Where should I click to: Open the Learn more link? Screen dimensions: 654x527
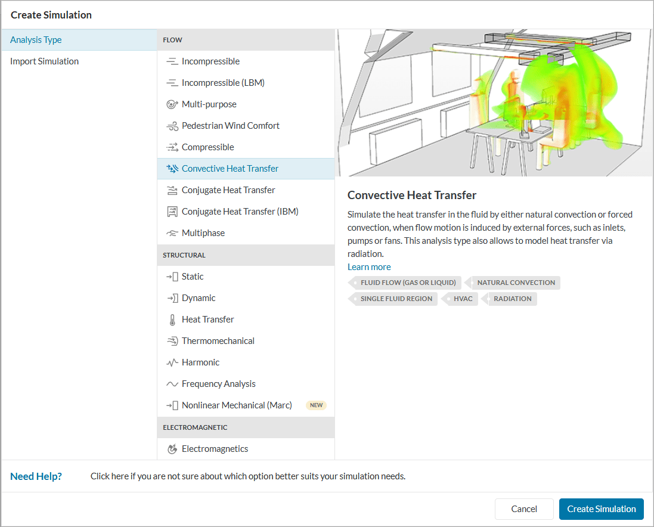point(369,267)
